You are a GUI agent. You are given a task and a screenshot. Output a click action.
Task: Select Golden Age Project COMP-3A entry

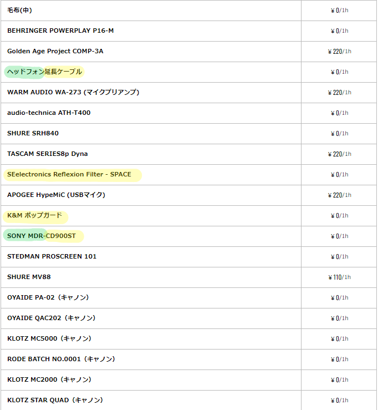[x=55, y=51]
